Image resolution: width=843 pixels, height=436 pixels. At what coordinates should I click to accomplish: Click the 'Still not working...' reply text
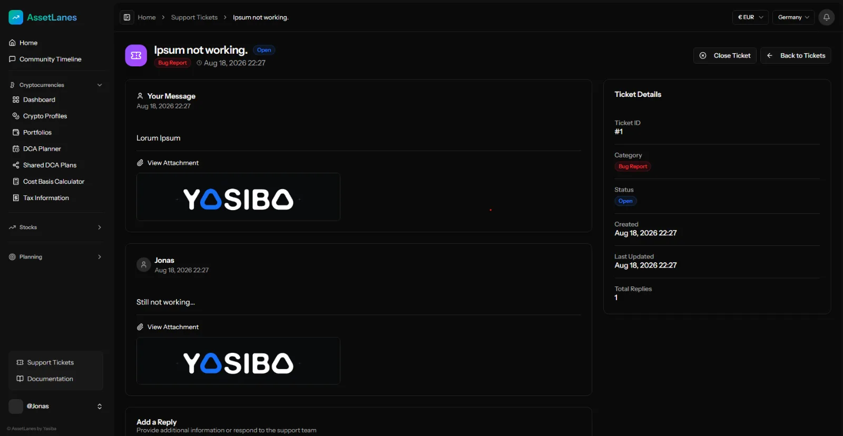pos(165,302)
